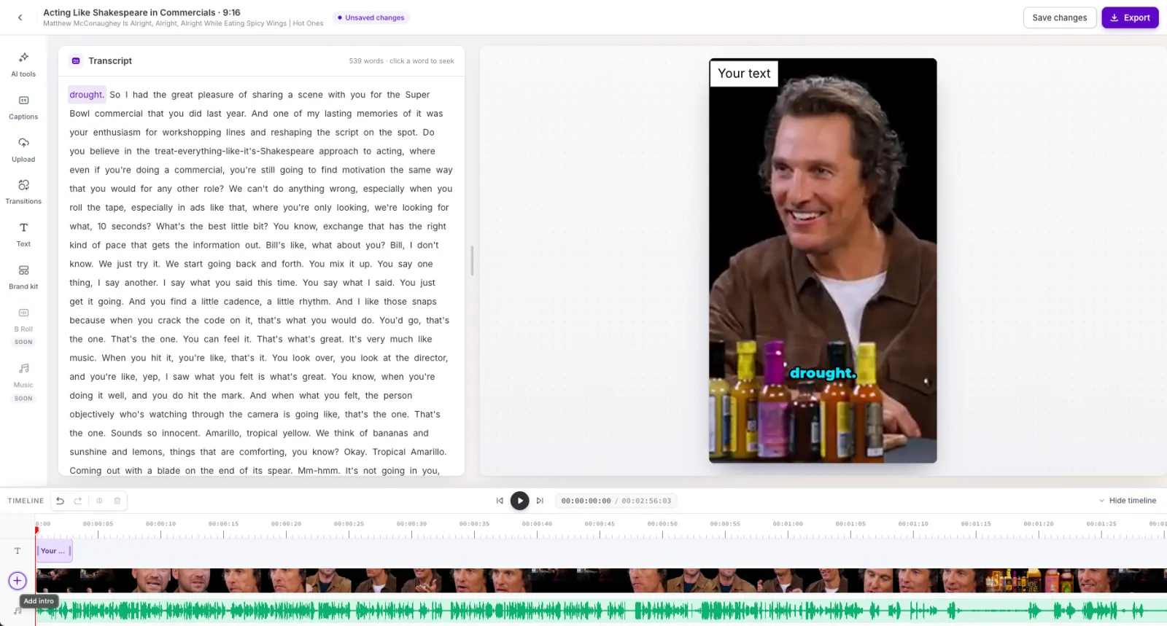The image size is (1167, 626).
Task: Delete selected item with trash icon
Action: (x=117, y=501)
